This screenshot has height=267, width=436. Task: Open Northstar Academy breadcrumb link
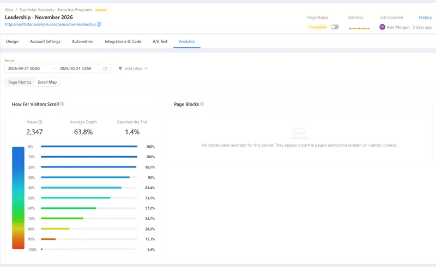coord(56,10)
